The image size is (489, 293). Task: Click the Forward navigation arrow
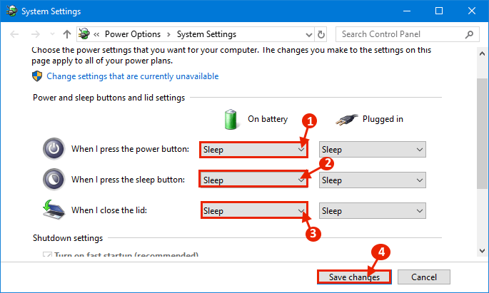coord(36,34)
